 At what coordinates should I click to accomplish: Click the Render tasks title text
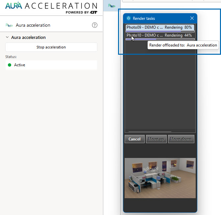coord(144,18)
